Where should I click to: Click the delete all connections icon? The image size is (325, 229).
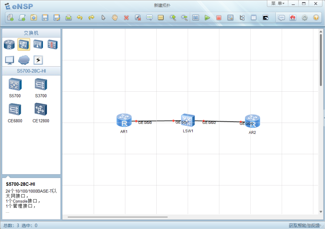(x=138, y=18)
